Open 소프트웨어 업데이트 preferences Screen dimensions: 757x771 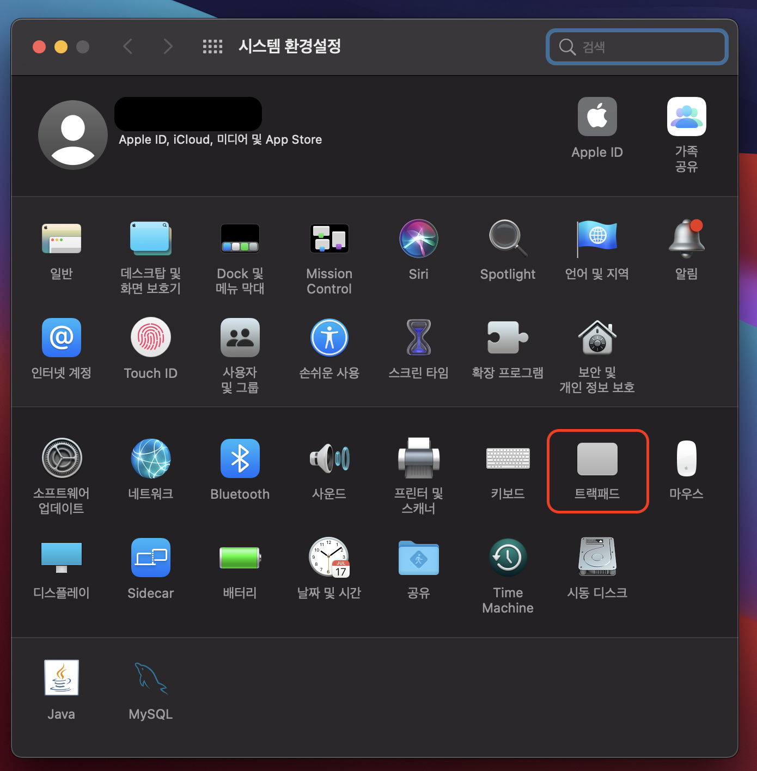[x=62, y=458]
